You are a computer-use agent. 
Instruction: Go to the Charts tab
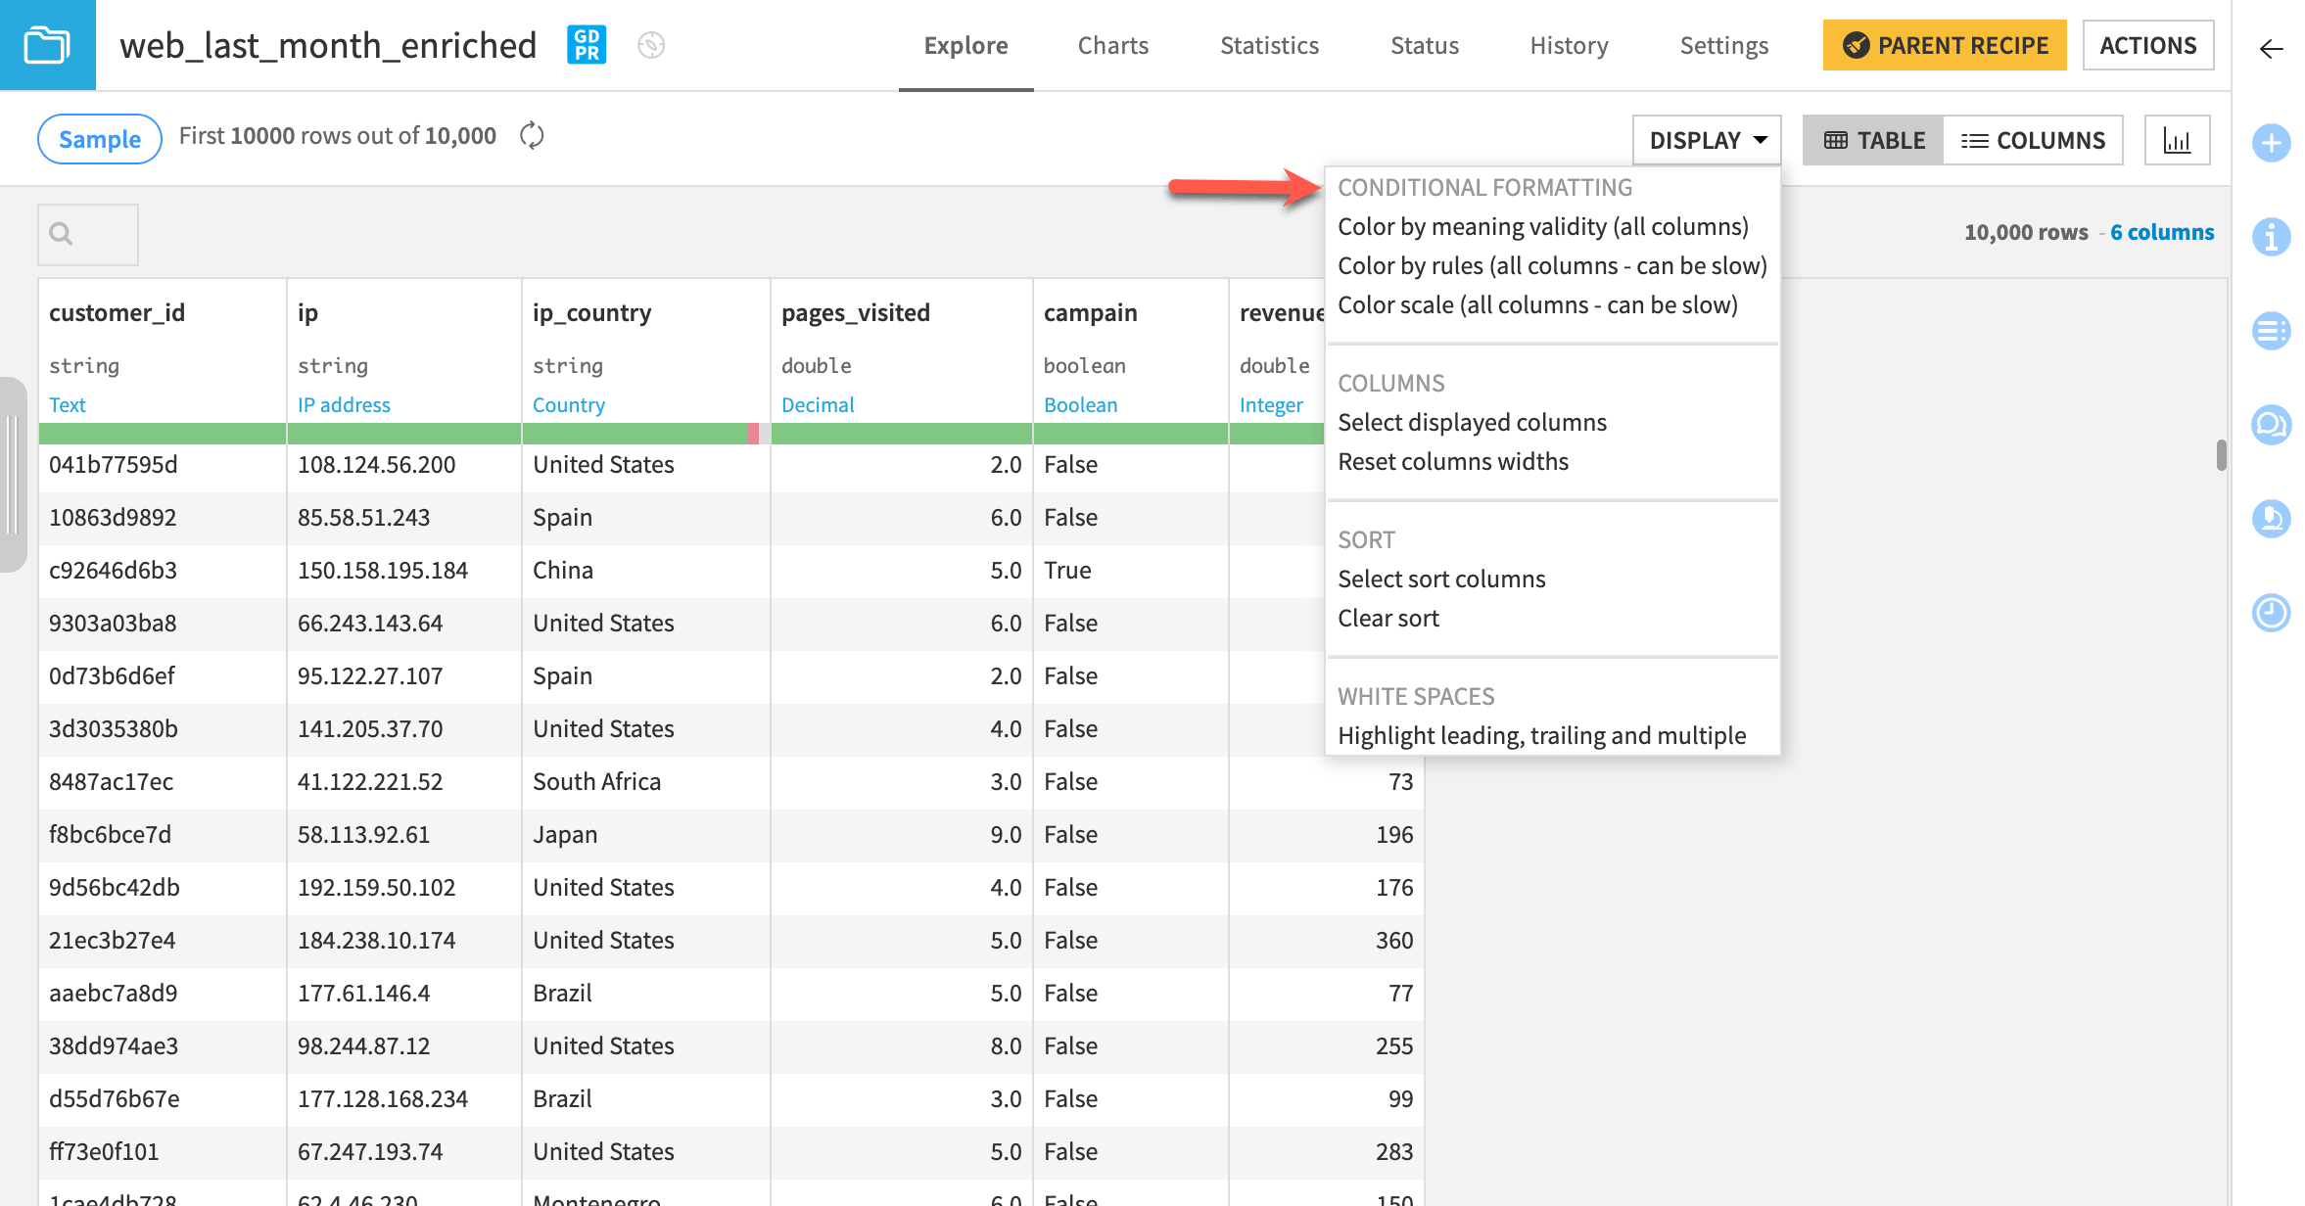coord(1112,46)
